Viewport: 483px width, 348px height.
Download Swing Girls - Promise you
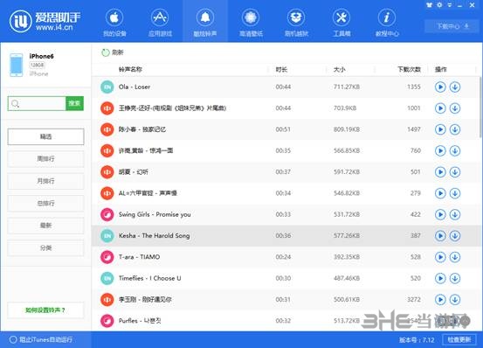[455, 214]
